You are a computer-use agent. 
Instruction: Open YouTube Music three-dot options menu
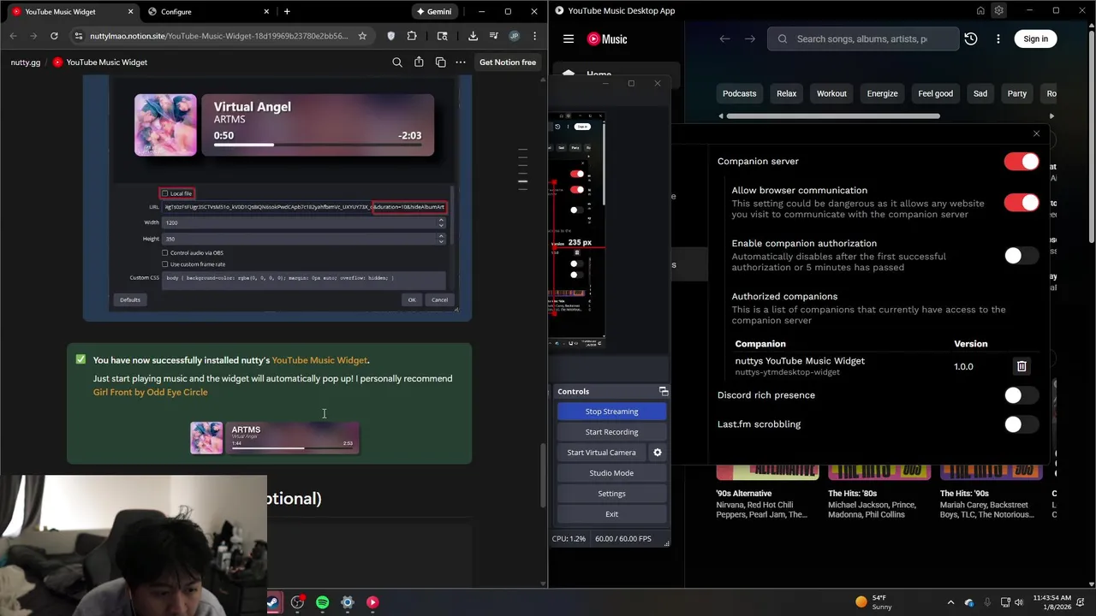click(998, 38)
